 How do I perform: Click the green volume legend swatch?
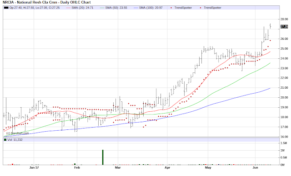[x=5, y=140]
